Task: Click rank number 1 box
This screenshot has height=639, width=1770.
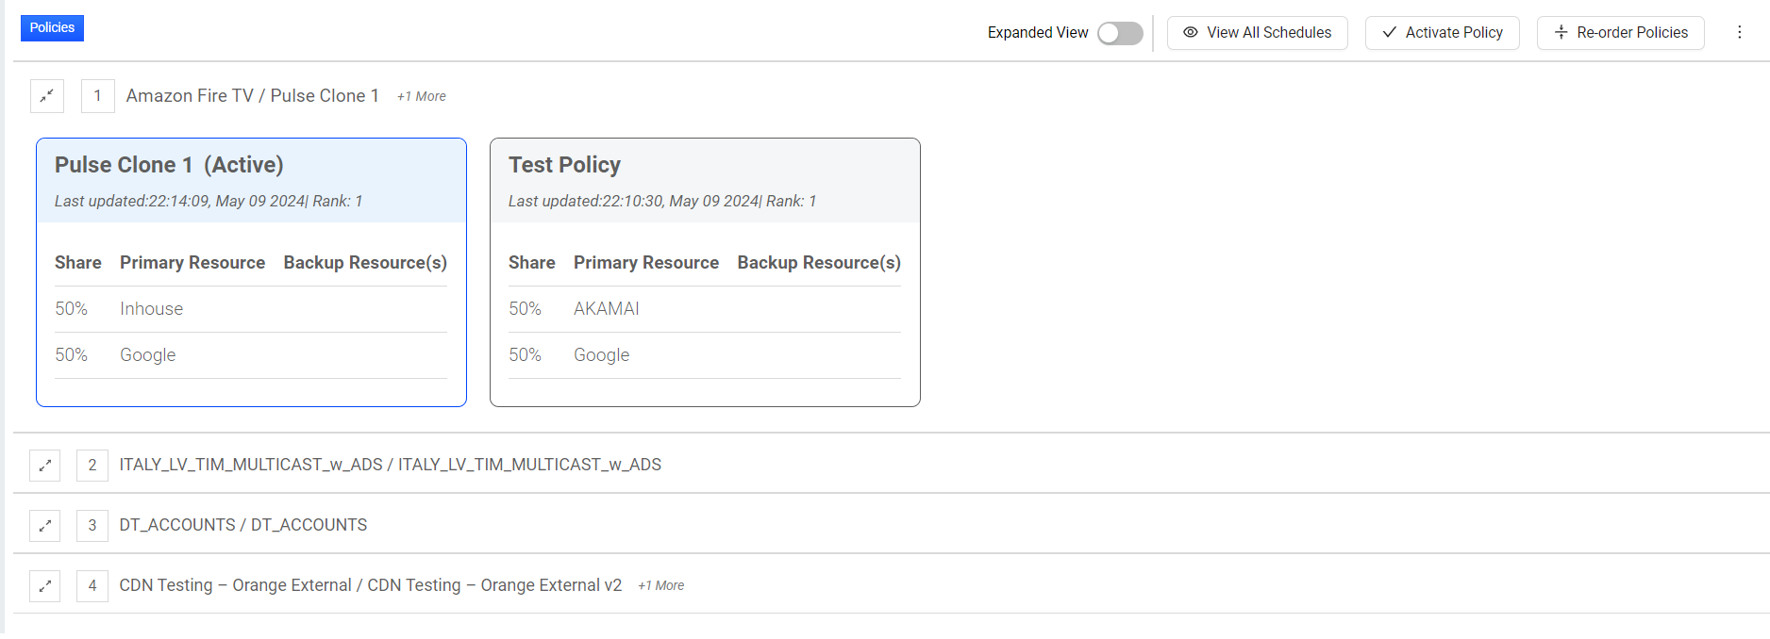Action: point(97,95)
